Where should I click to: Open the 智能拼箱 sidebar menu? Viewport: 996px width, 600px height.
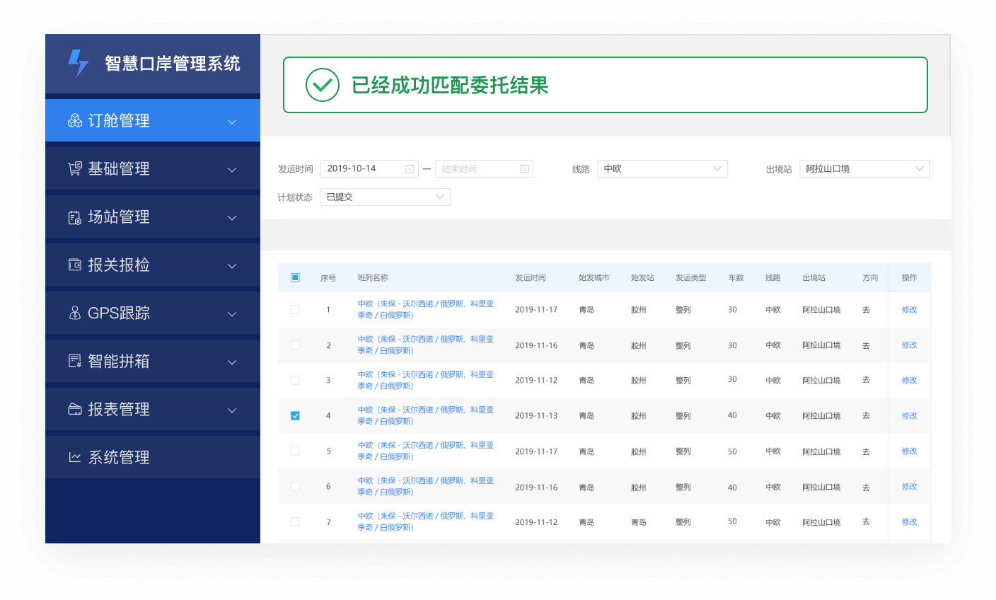(153, 361)
